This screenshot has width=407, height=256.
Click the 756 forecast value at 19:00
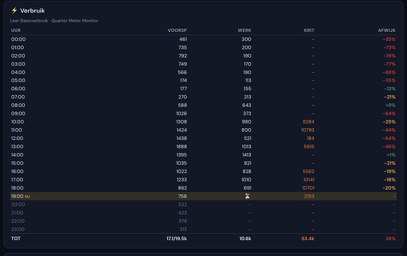[x=182, y=197]
